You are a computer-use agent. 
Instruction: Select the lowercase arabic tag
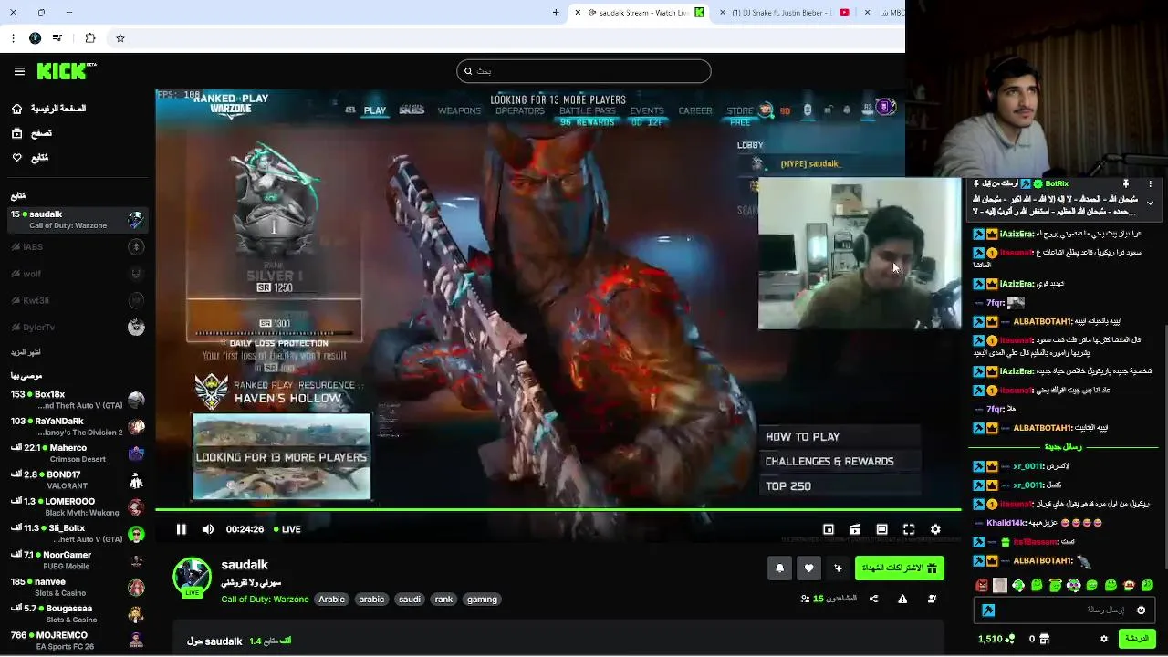coord(371,600)
